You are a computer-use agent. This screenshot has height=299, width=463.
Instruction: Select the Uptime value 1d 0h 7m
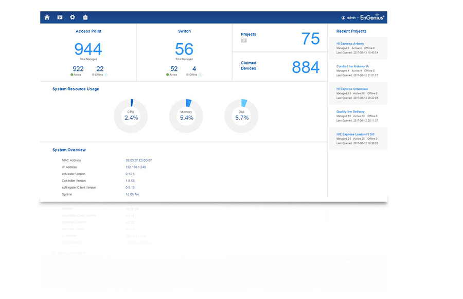pos(132,194)
